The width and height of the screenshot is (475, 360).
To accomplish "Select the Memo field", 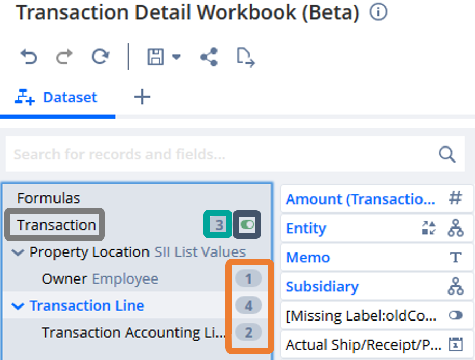I will coord(307,257).
